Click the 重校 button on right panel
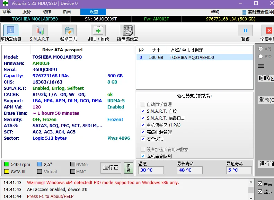Image resolution: width=274 pixels, height=200 pixels. [x=266, y=100]
